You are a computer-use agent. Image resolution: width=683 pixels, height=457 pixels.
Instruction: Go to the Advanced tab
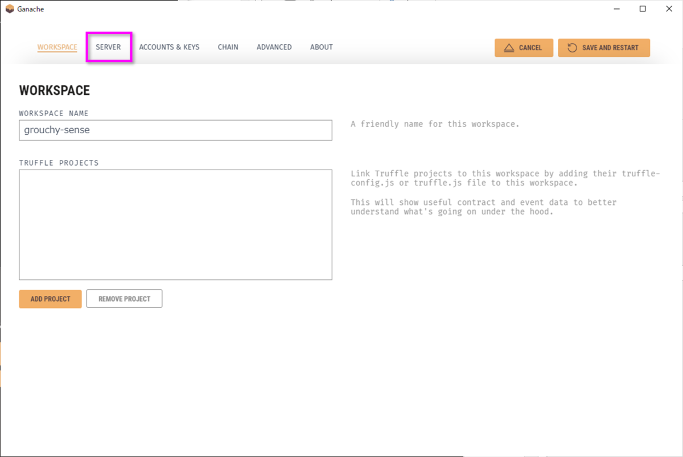274,47
